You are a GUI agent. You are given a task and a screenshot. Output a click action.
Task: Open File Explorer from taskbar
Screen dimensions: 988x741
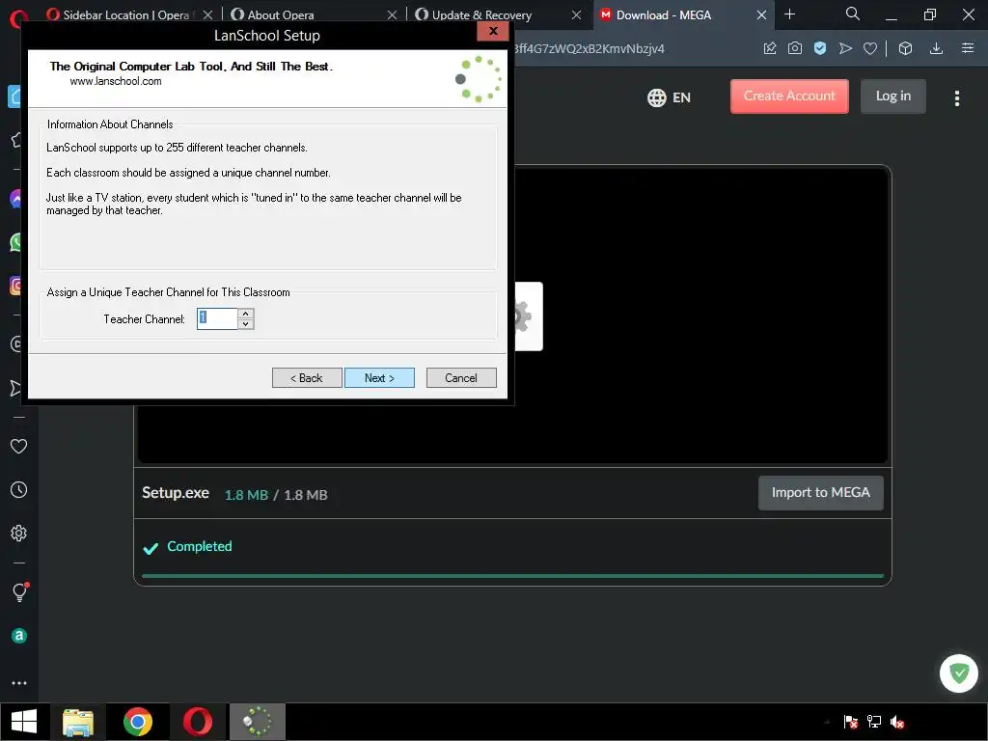click(x=78, y=722)
